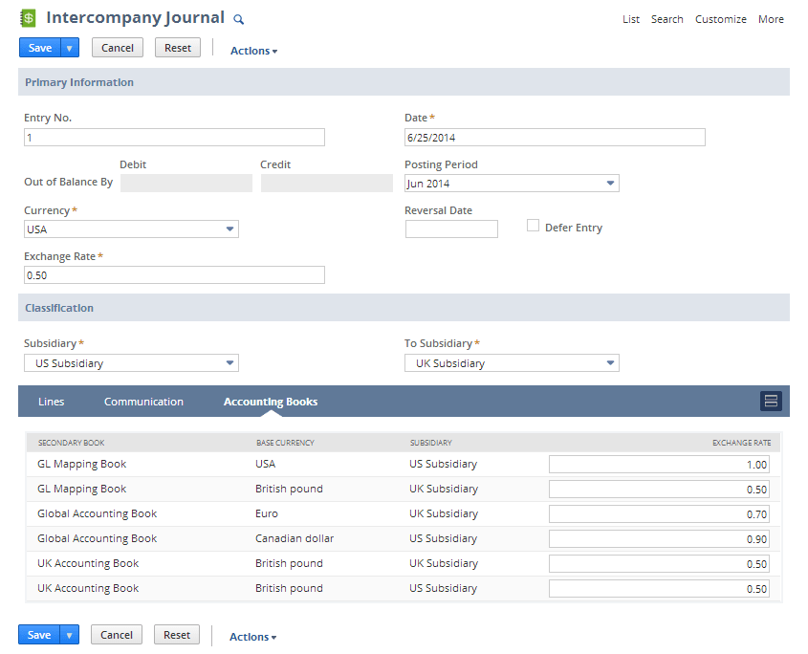Viewport: 808px width, 654px height.
Task: Open the Customize link
Action: [x=720, y=19]
